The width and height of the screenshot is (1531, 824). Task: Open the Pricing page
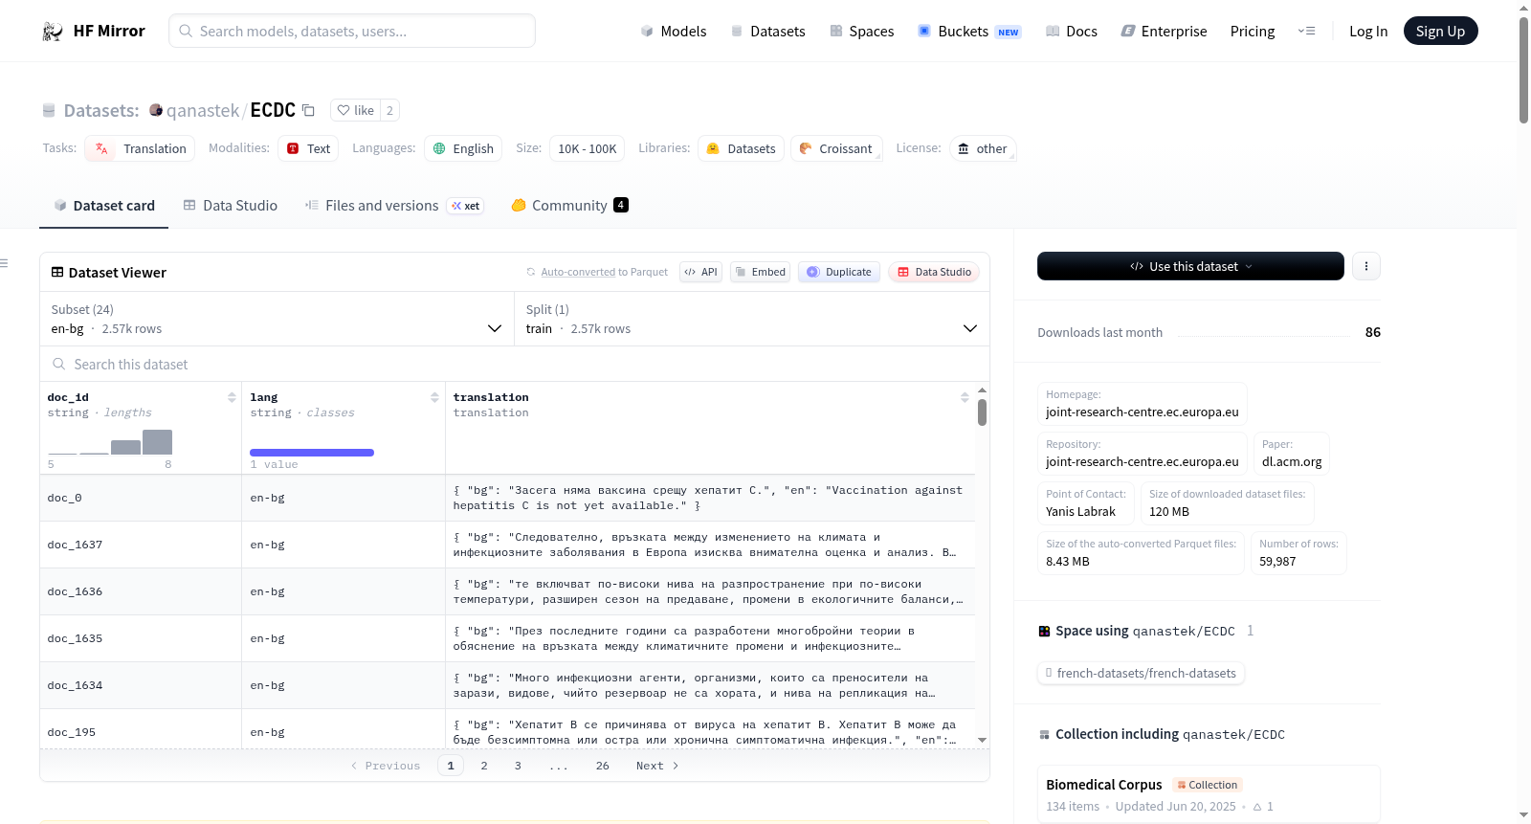point(1253,31)
